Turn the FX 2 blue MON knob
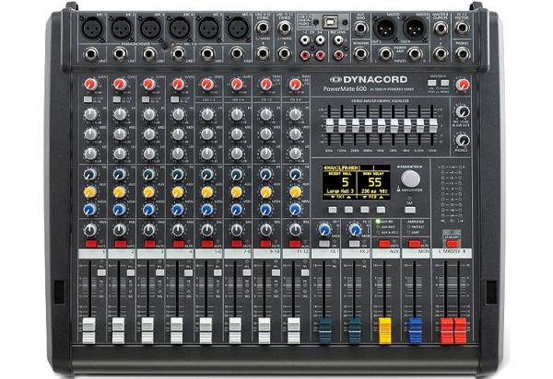This screenshot has height=379, width=553. (x=355, y=229)
